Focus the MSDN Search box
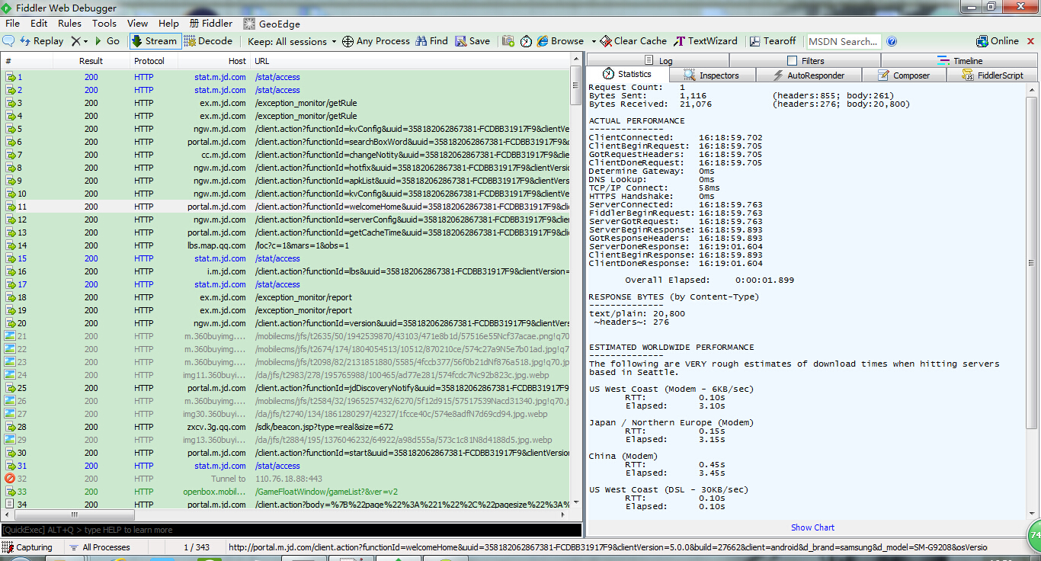Image resolution: width=1041 pixels, height=561 pixels. (843, 41)
